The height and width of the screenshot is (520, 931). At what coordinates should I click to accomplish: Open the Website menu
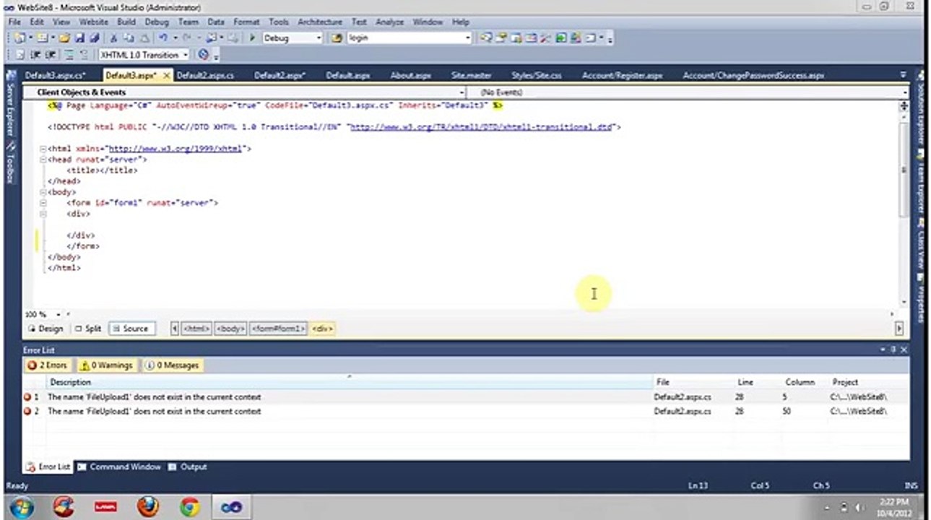(93, 22)
